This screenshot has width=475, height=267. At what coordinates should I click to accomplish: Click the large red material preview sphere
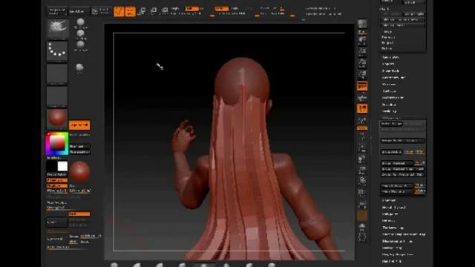point(79,171)
